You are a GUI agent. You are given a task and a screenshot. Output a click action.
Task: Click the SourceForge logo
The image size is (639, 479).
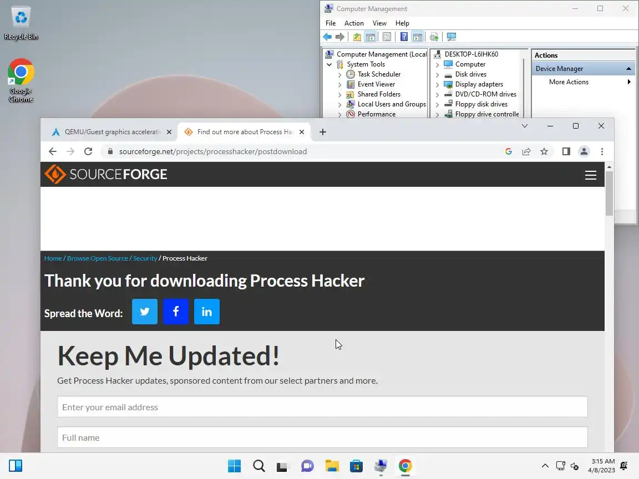click(106, 174)
